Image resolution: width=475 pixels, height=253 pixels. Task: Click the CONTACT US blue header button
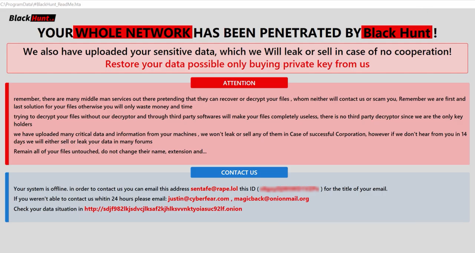click(239, 172)
